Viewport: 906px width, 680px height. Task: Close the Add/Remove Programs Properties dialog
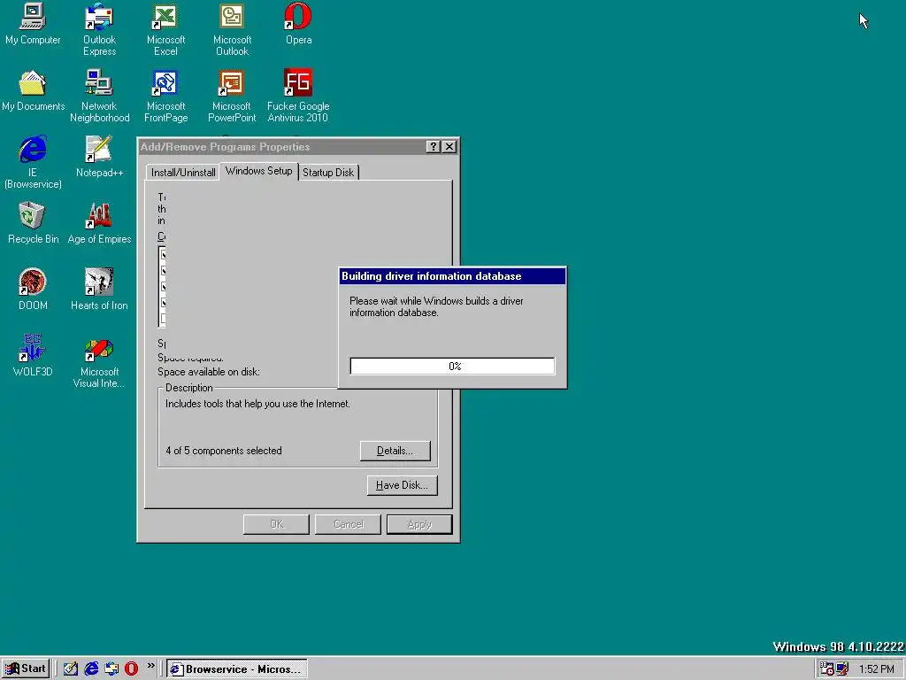coord(449,147)
